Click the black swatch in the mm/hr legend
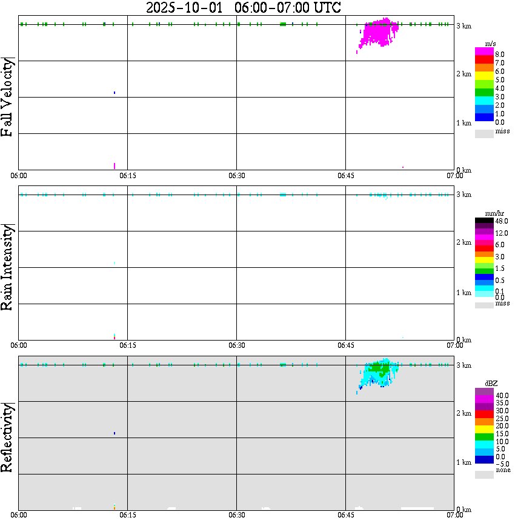Screen dimensions: 515x526 click(484, 221)
